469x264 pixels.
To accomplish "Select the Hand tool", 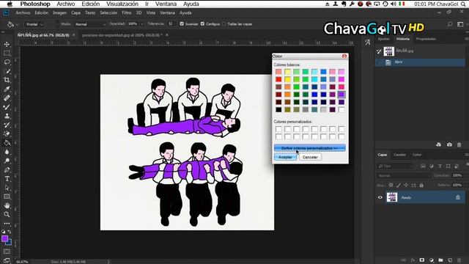I will (x=7, y=205).
